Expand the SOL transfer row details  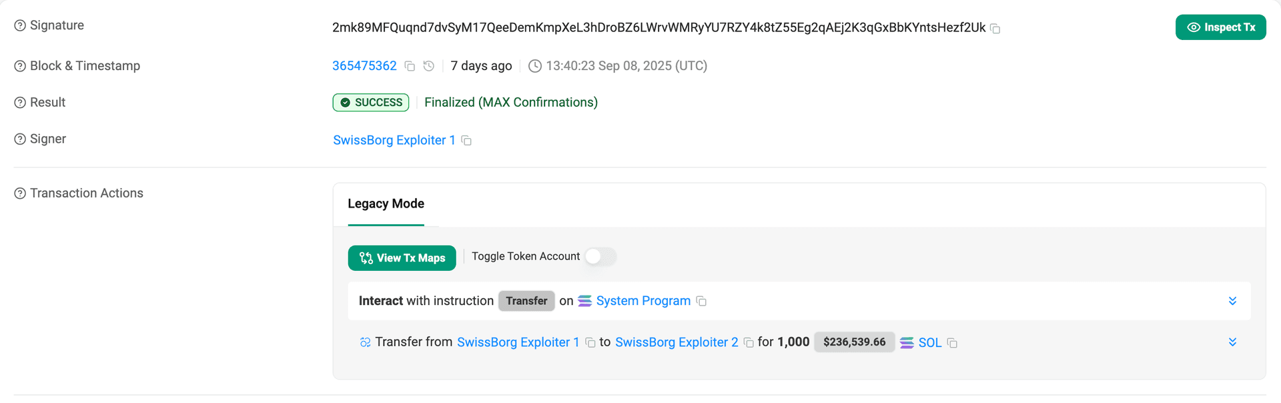1232,342
